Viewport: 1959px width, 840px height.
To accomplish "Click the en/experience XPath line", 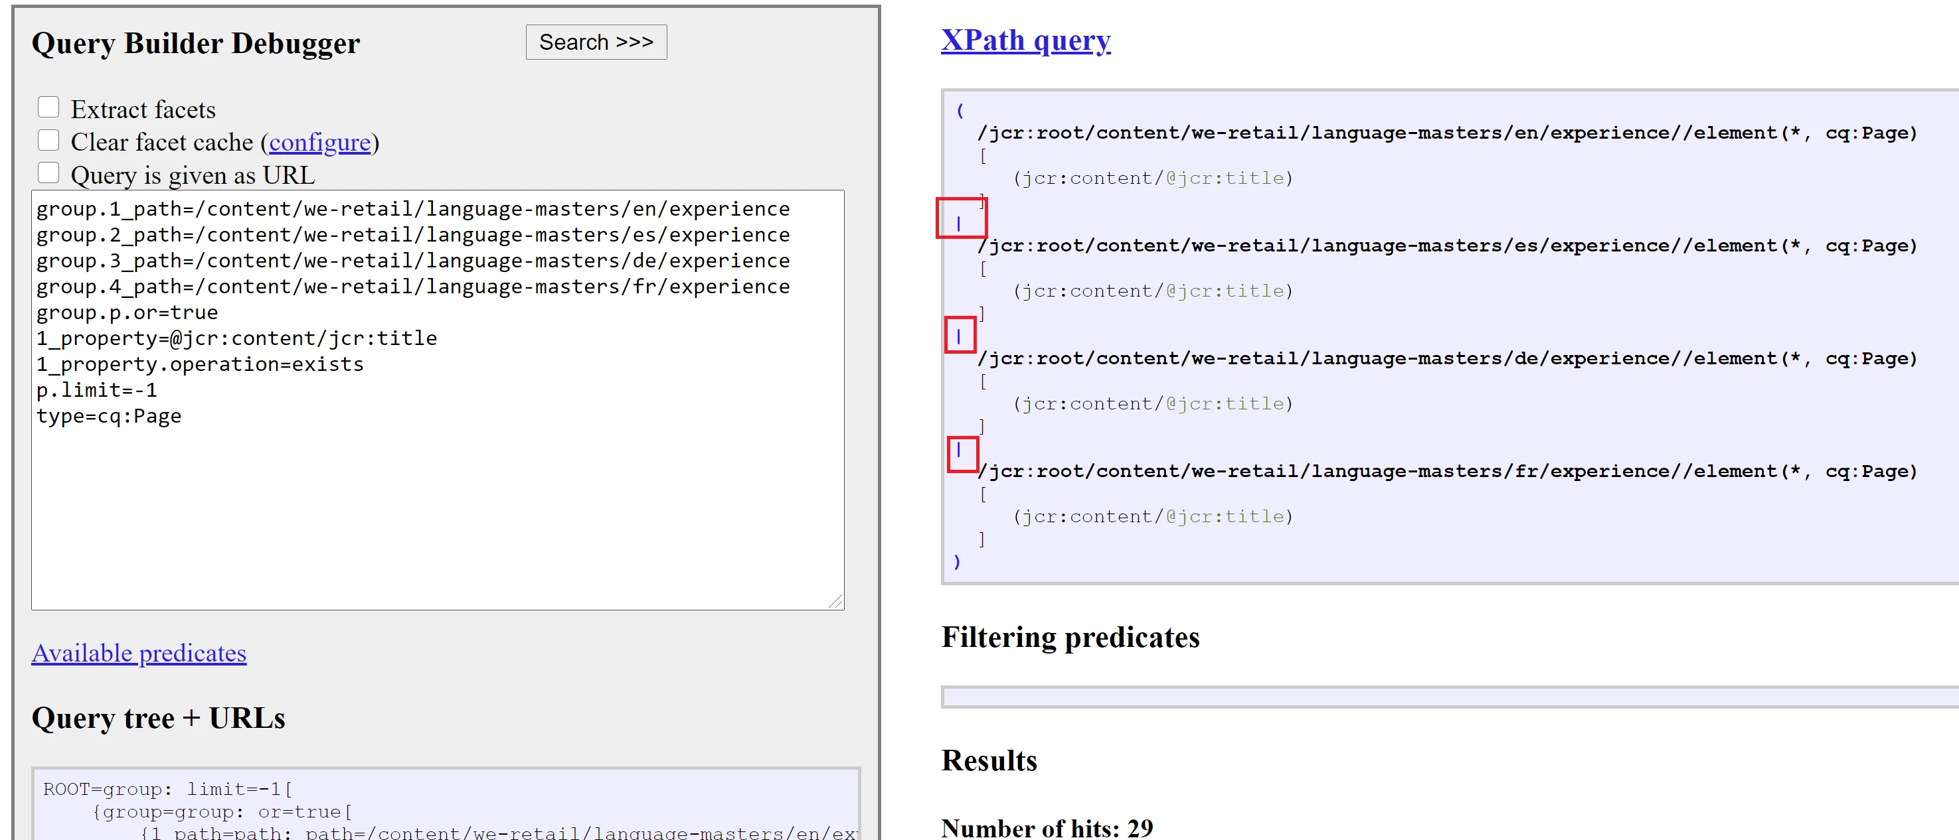I will click(x=1446, y=133).
